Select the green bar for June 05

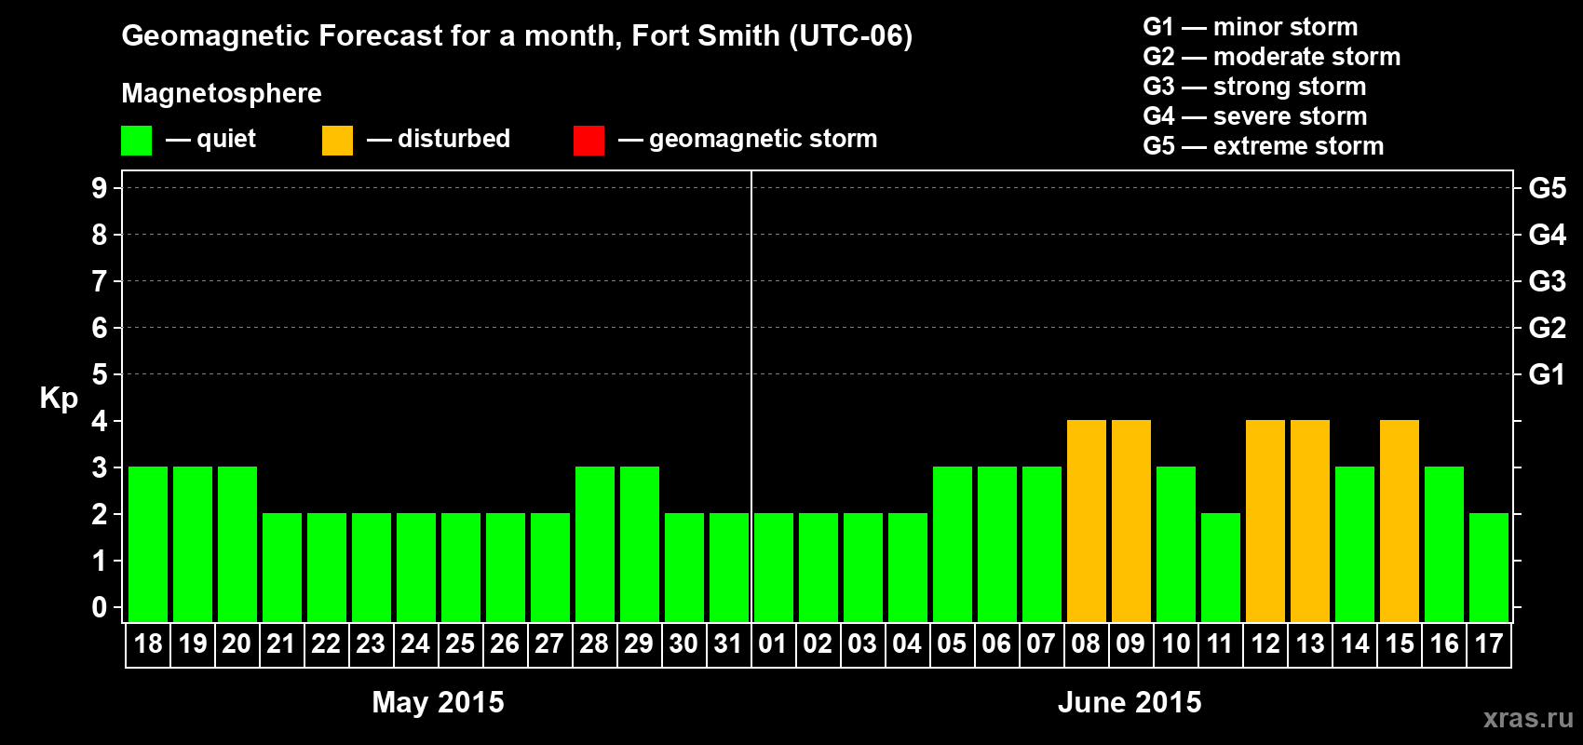[x=953, y=544]
